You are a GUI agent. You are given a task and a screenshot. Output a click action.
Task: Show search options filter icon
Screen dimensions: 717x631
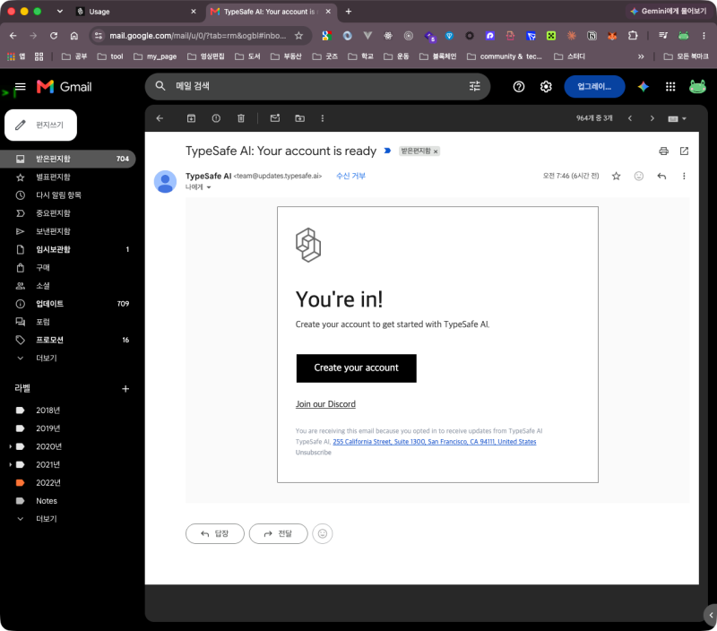[x=475, y=86]
